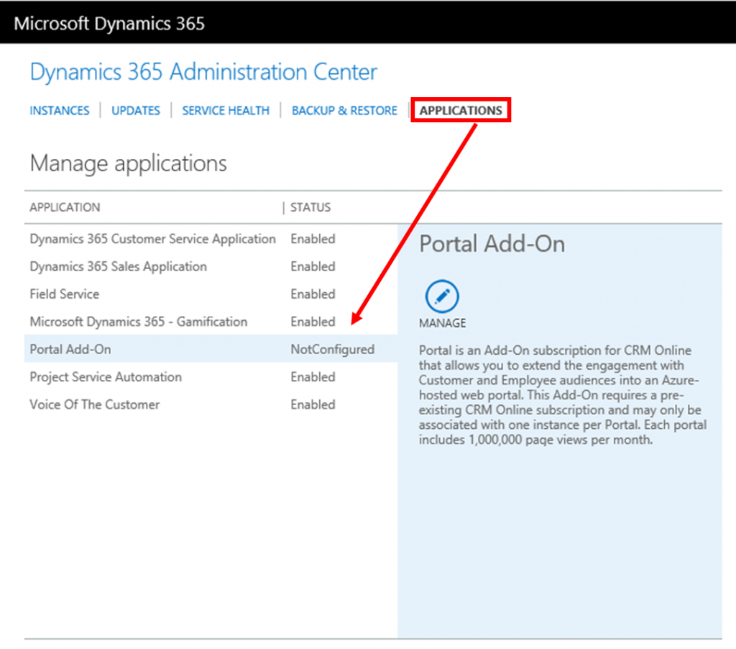The height and width of the screenshot is (649, 736).
Task: Click the Enabled status for Project Service Automation
Action: click(x=313, y=377)
